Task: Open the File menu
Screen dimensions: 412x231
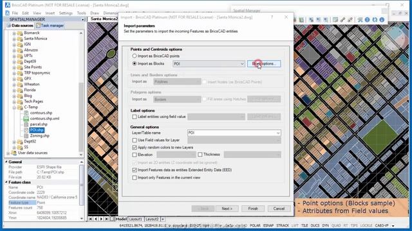Action: (x=15, y=13)
